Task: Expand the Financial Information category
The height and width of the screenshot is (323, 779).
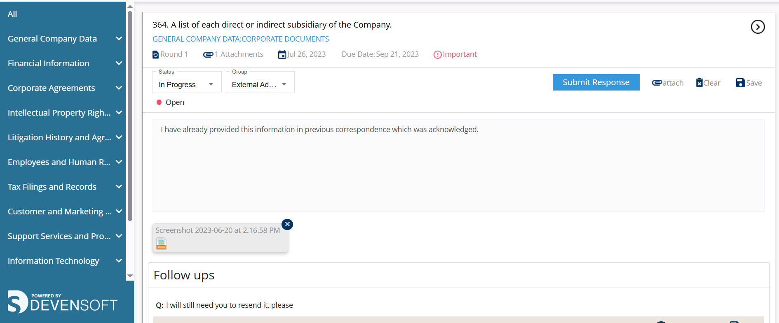Action: [119, 63]
